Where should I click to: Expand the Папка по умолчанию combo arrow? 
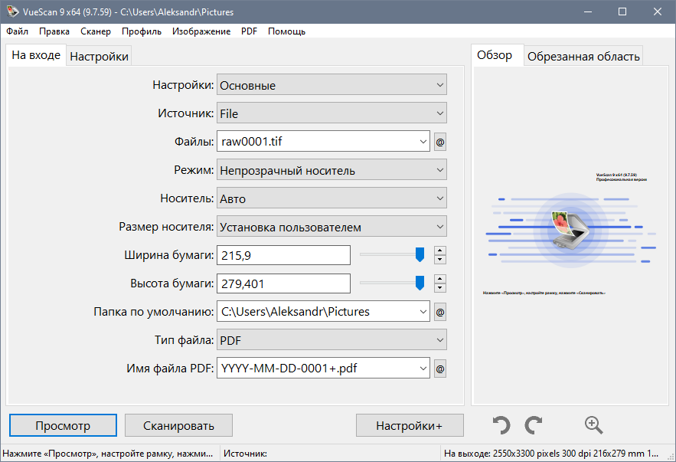pos(423,312)
